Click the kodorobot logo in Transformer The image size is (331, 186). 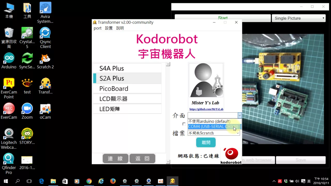tap(231, 156)
